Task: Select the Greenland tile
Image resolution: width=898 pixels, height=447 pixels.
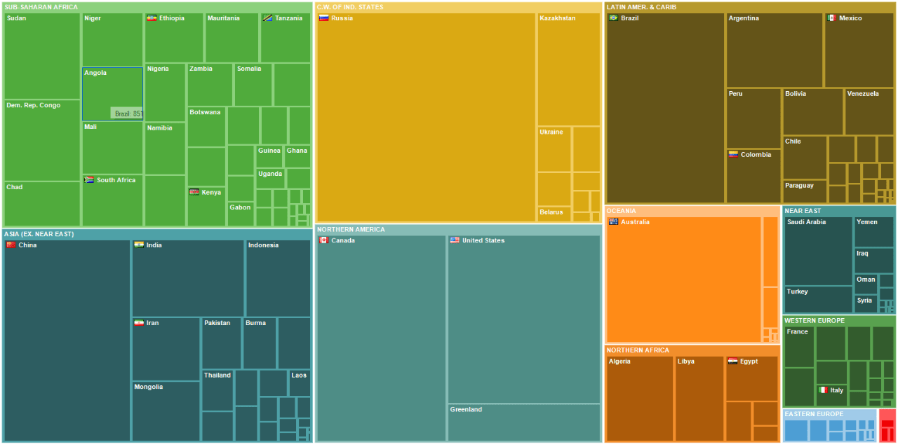Action: (x=524, y=422)
